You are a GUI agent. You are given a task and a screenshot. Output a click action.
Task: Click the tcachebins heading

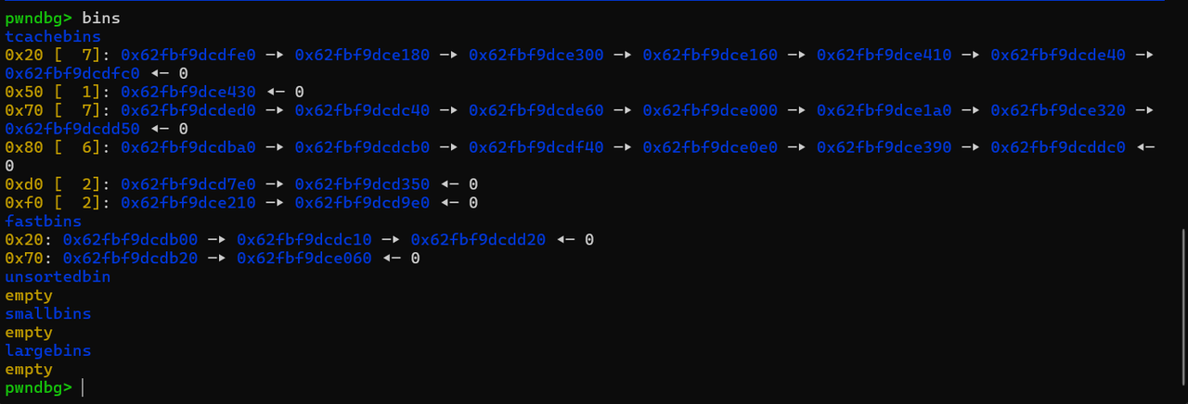click(x=53, y=36)
